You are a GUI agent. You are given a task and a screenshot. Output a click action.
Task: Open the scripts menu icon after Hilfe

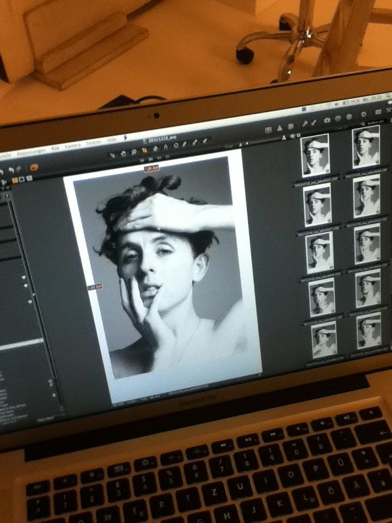(x=125, y=138)
